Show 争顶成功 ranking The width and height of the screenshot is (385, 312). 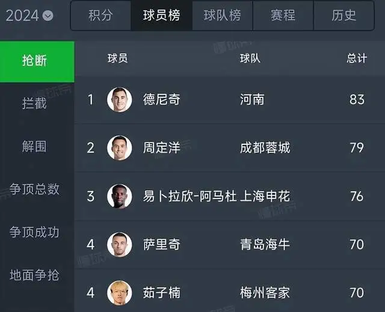pyautogui.click(x=34, y=232)
